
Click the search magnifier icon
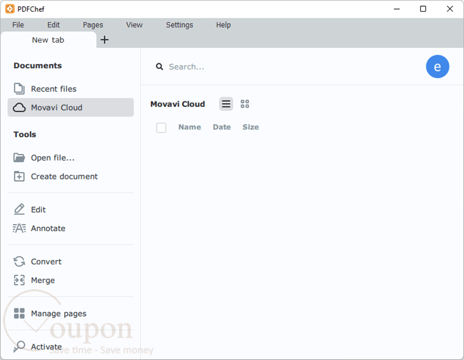[x=159, y=67]
